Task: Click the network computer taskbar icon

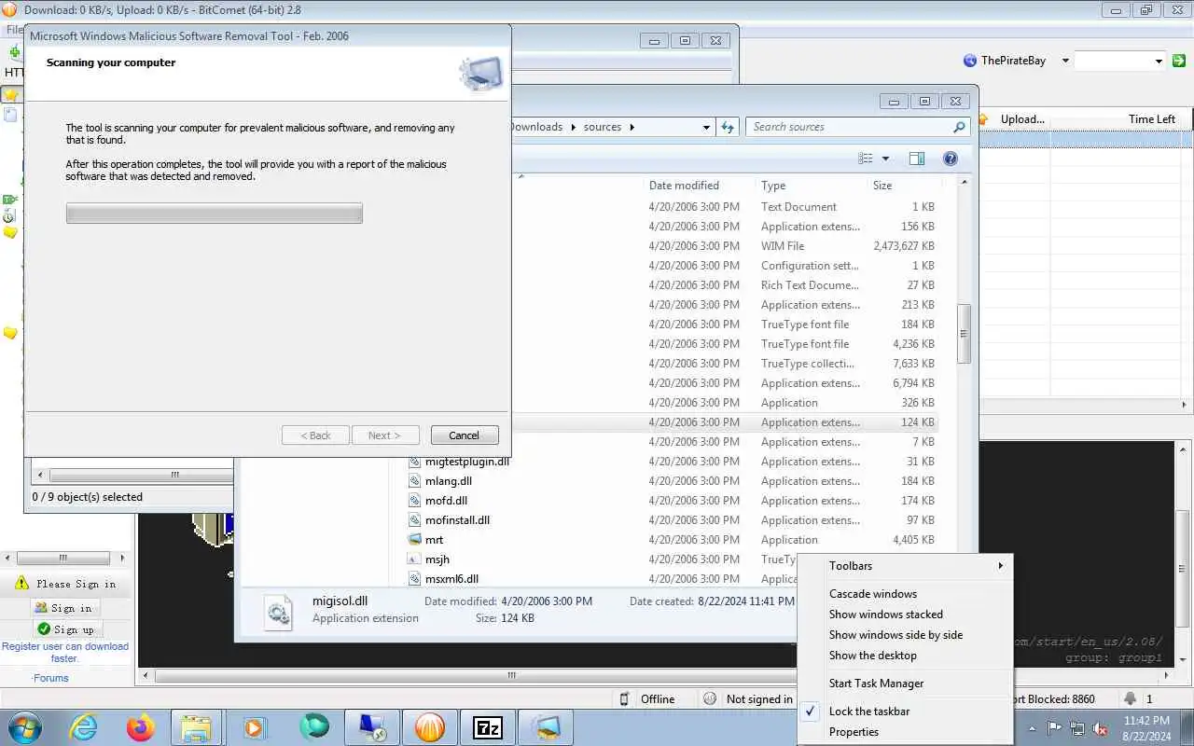Action: click(x=371, y=727)
